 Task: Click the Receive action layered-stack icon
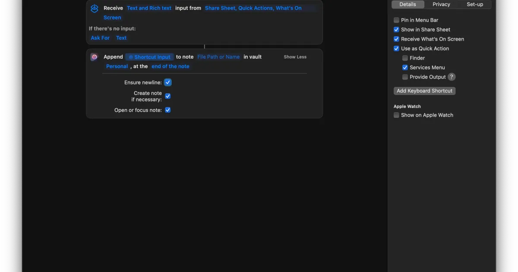[94, 8]
